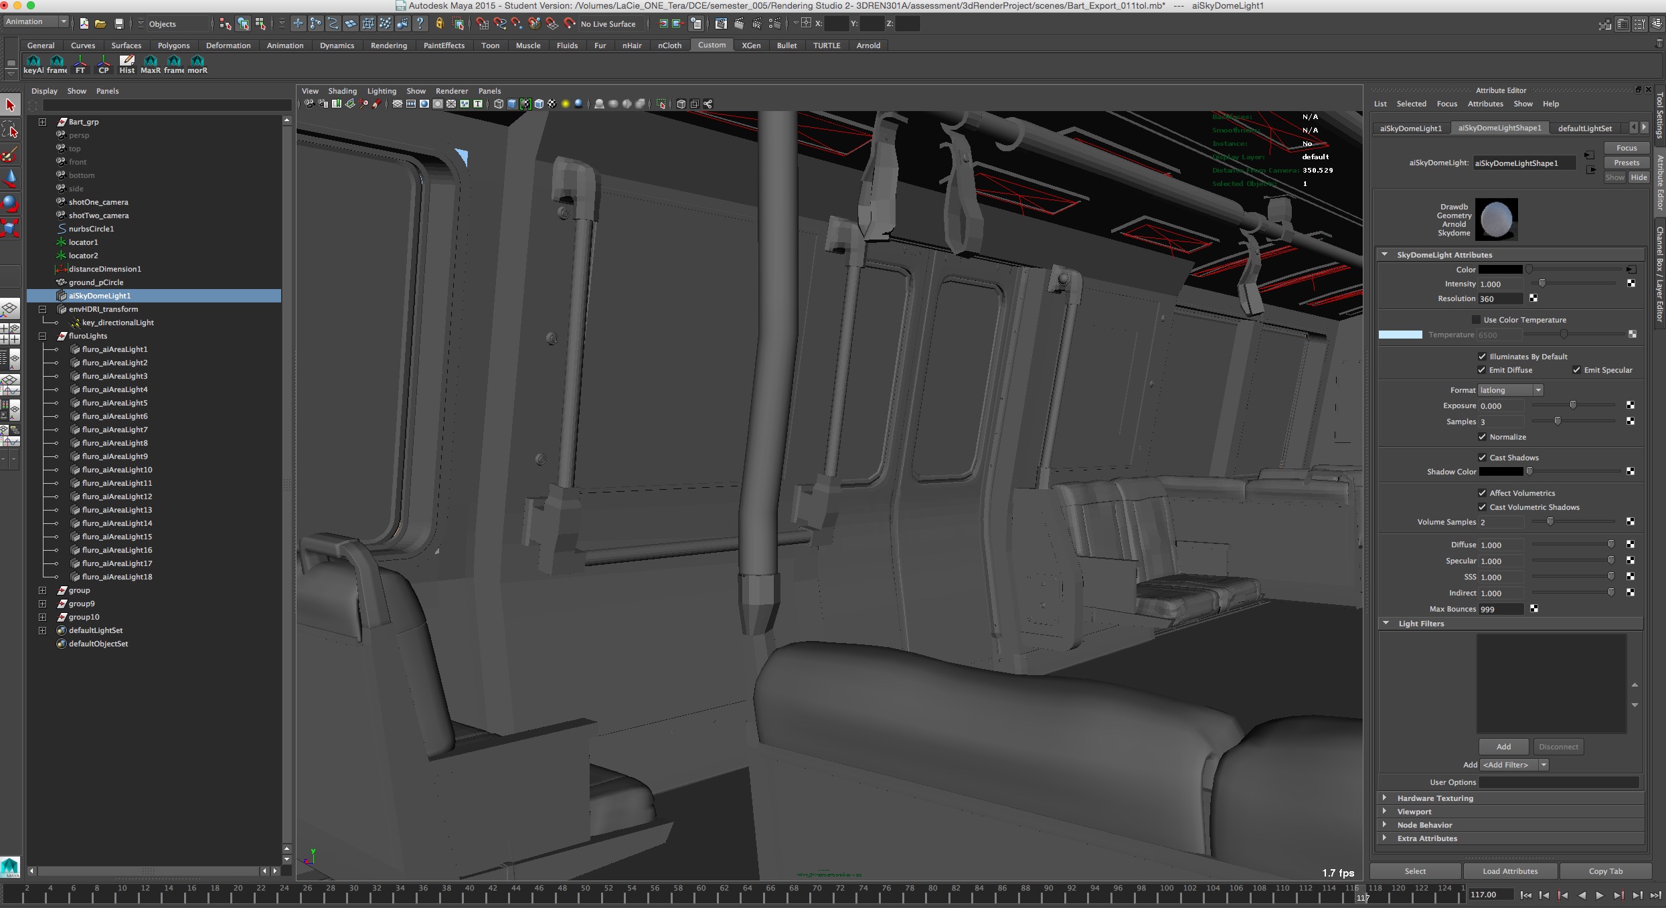This screenshot has width=1666, height=908.
Task: Click the open scene folder icon
Action: [100, 23]
